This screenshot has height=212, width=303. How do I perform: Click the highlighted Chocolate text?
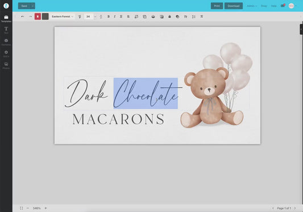coord(146,94)
